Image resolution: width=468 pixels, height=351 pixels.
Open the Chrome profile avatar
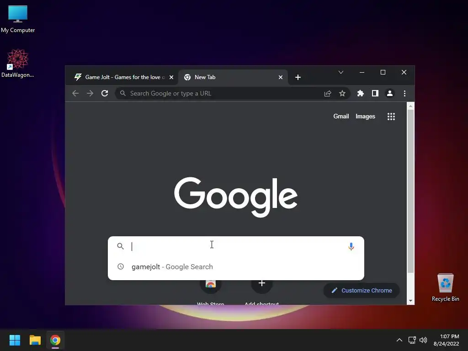[390, 93]
